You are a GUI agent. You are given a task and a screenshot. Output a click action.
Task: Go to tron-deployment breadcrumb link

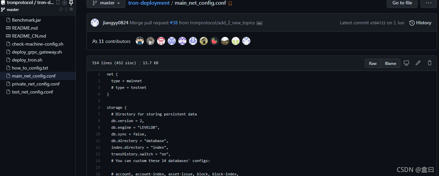tap(149, 3)
